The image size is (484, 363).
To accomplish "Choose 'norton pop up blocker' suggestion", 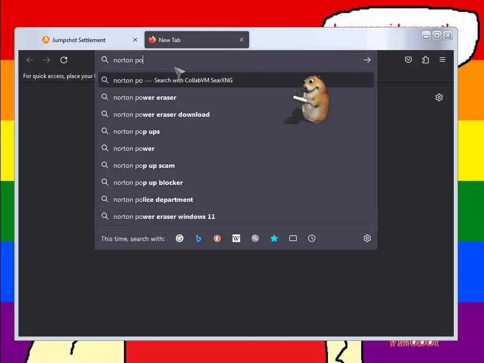I will click(x=236, y=182).
